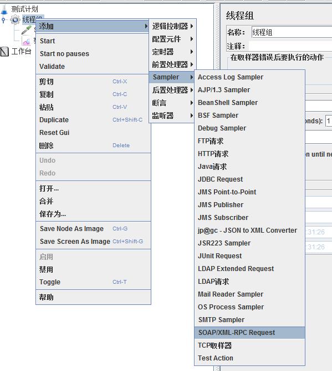Select 剪切 (Cut) menu entry
Screen dimensions: 332x371
[93, 82]
